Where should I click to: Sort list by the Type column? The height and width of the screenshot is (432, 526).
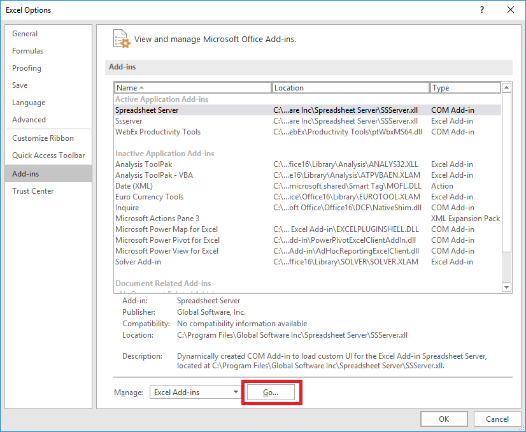click(465, 88)
